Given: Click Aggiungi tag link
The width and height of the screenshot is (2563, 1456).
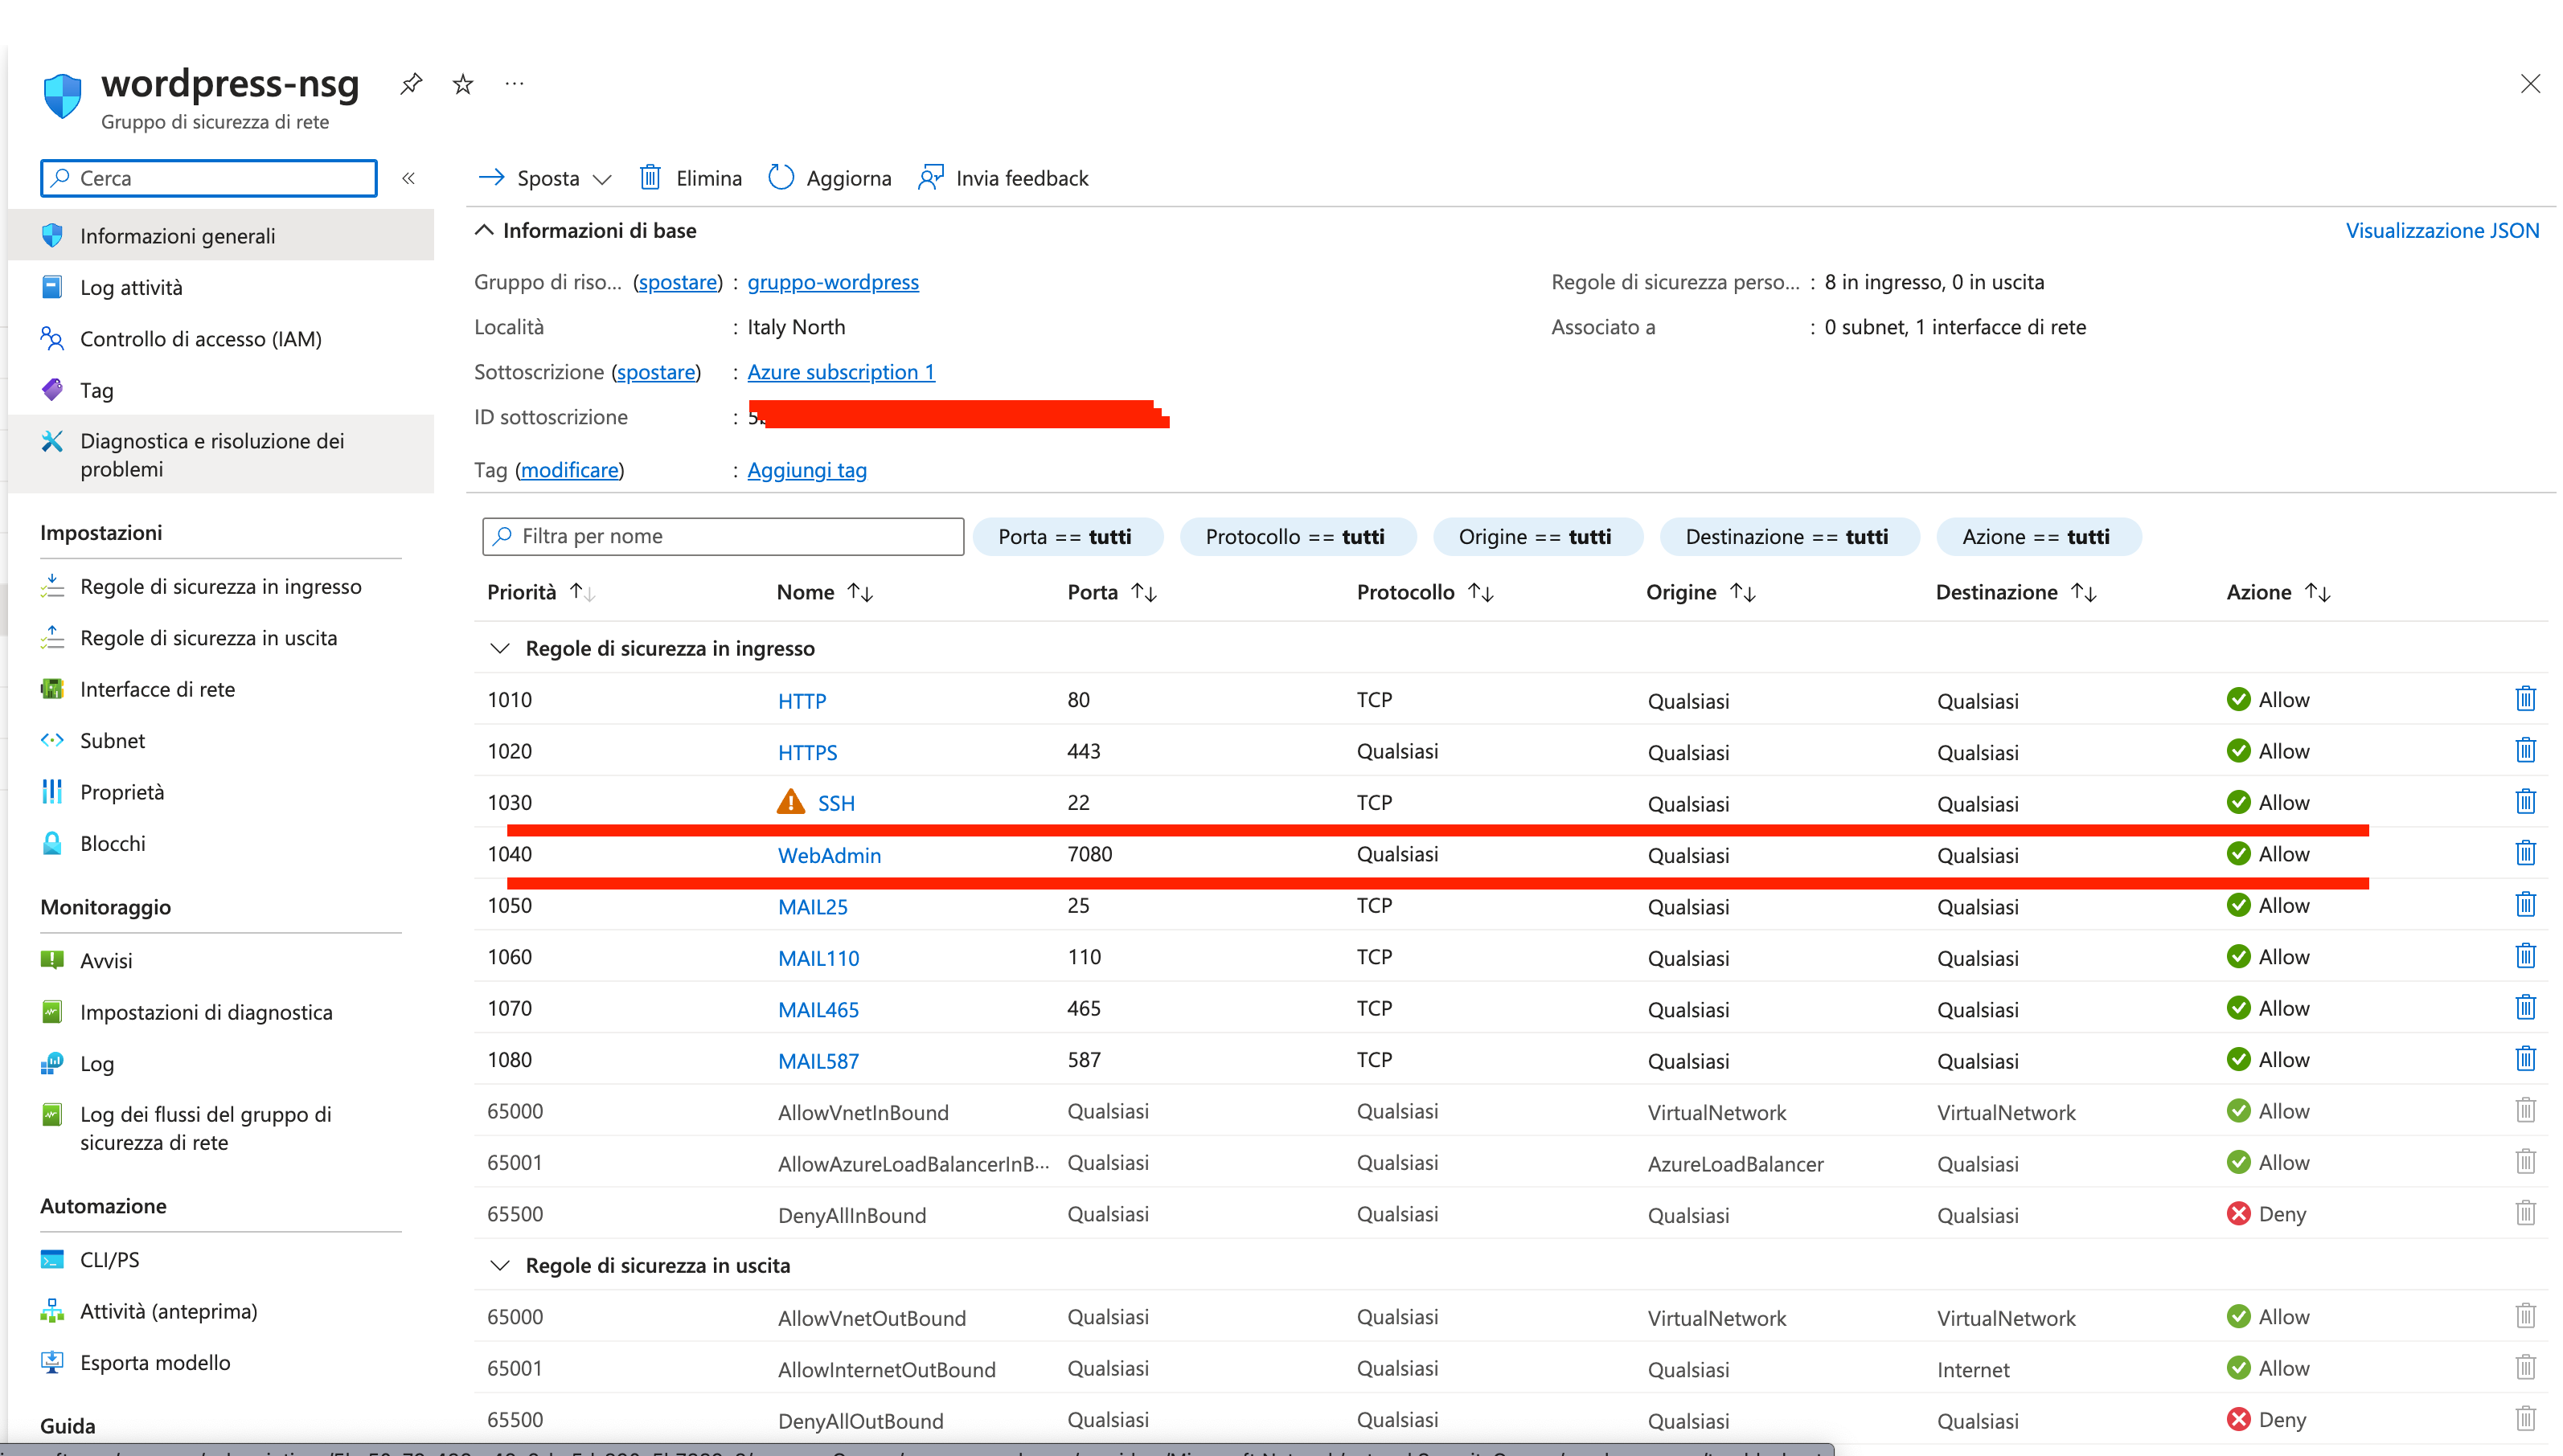Looking at the screenshot, I should [806, 470].
